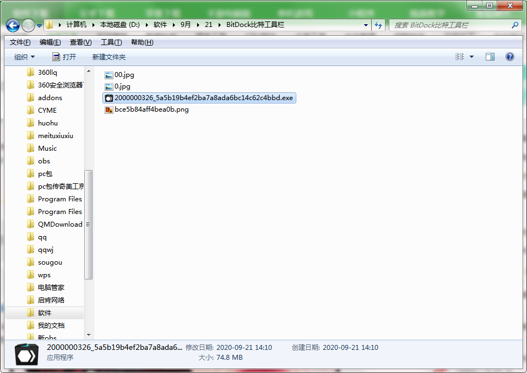This screenshot has width=527, height=373.
Task: Select 360llq folder in tree
Action: click(47, 72)
